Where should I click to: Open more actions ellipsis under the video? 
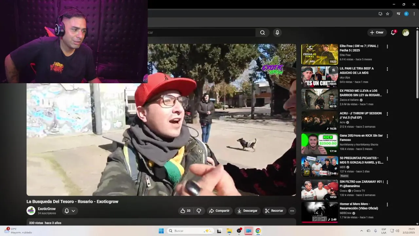coord(292,211)
